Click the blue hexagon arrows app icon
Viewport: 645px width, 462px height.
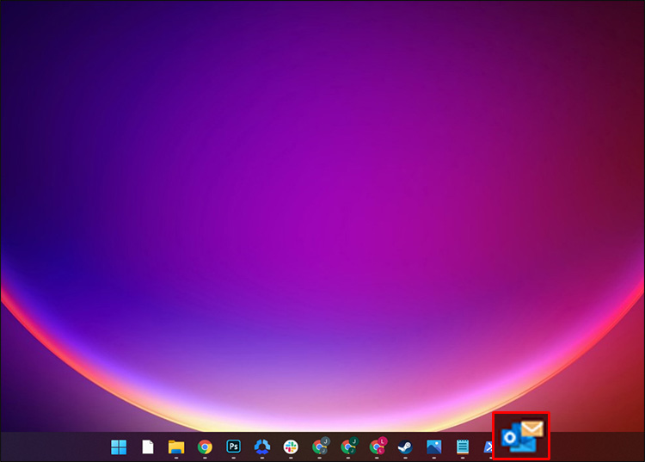click(x=262, y=447)
